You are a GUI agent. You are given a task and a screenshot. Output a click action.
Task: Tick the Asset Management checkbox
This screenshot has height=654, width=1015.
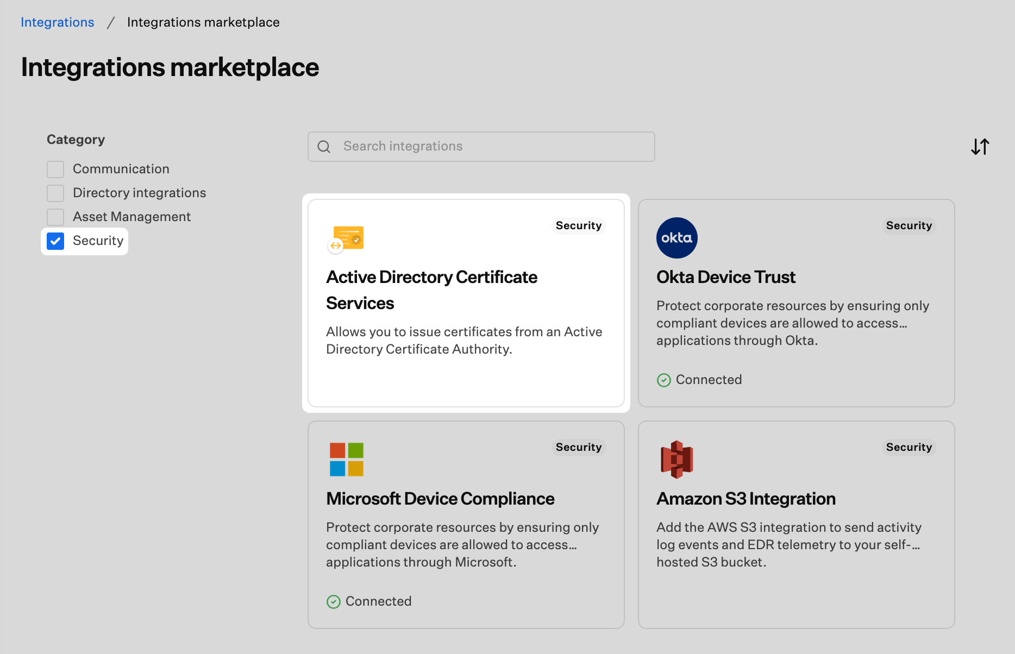(55, 217)
